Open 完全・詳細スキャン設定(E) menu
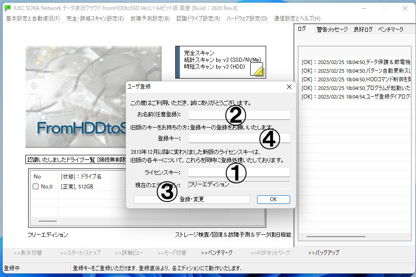Viewport: 416px width, 277px height. click(95, 19)
